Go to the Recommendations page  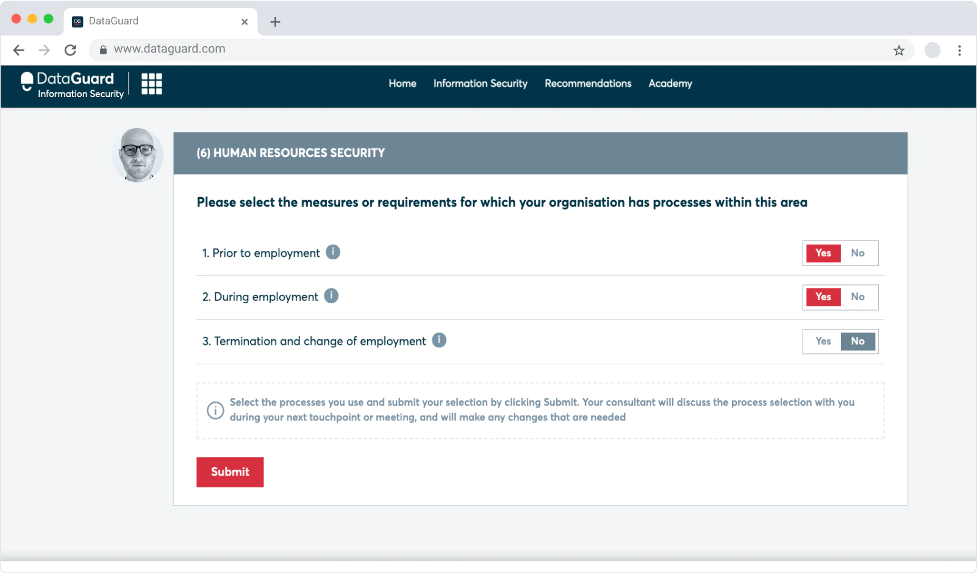click(x=588, y=84)
